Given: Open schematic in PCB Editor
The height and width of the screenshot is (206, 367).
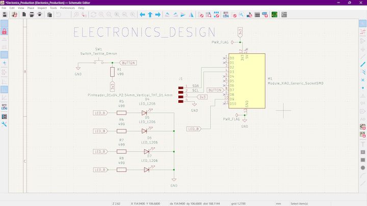Looking at the screenshot, I should (274, 15).
